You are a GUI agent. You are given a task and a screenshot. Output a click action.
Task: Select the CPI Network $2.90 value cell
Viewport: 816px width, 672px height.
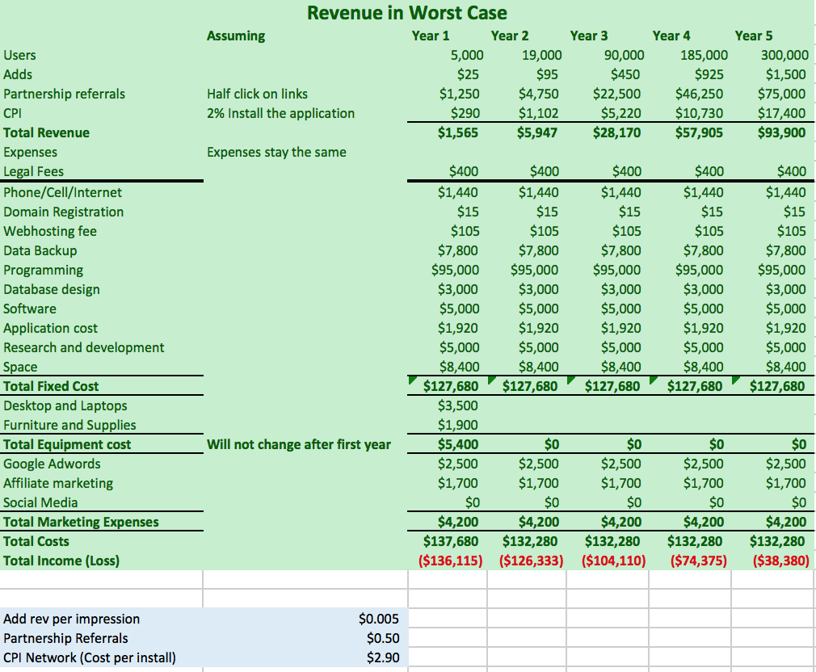pos(382,657)
